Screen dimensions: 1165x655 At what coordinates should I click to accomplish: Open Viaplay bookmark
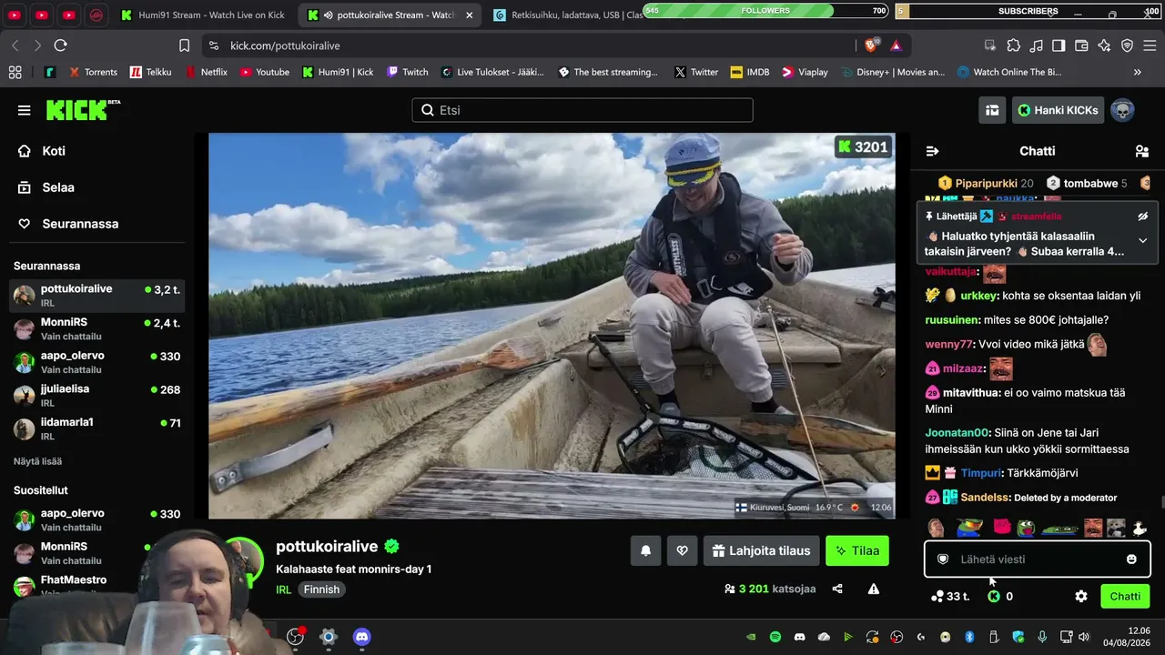[x=805, y=72]
